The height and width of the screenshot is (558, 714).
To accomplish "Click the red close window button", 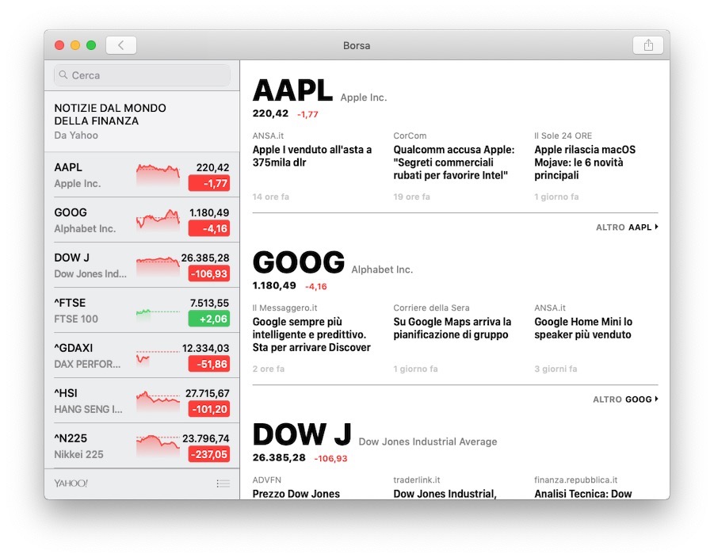I will pos(59,45).
